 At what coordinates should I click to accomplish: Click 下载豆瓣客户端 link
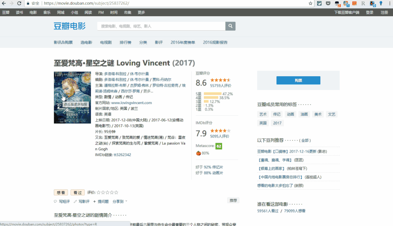pos(347,12)
